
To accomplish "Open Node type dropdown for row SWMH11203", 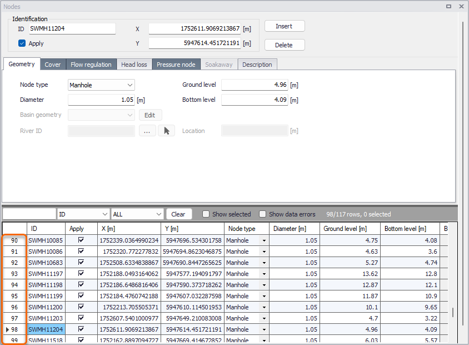I will [x=264, y=318].
